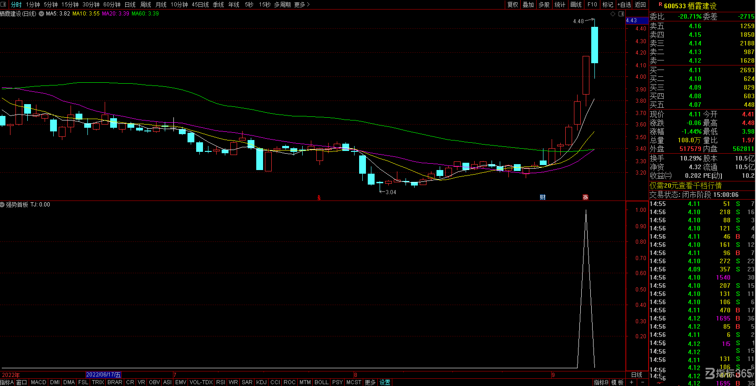
Task: Click the 2022/06/17/五 date marker
Action: tap(104, 375)
